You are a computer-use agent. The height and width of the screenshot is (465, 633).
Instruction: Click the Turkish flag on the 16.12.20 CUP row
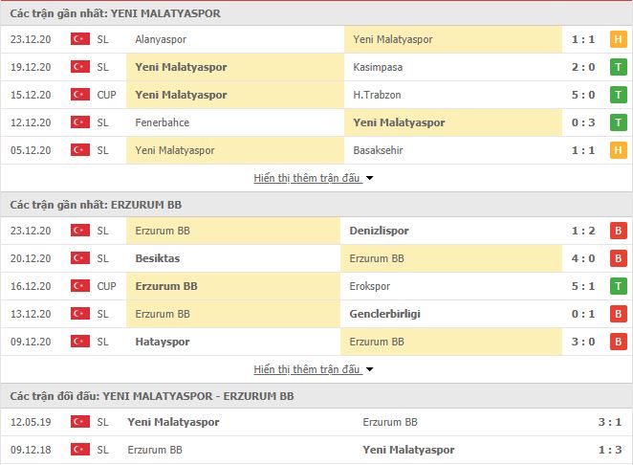tap(80, 286)
